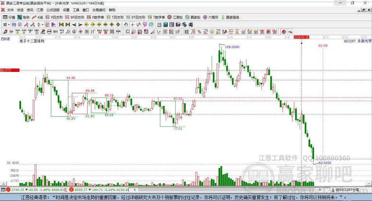The width and height of the screenshot is (372, 201).
Task: Select the Gann fan lines icon
Action: [x=134, y=32]
